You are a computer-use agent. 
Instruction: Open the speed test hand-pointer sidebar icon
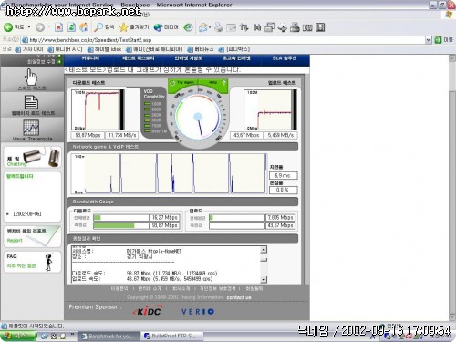(x=31, y=77)
